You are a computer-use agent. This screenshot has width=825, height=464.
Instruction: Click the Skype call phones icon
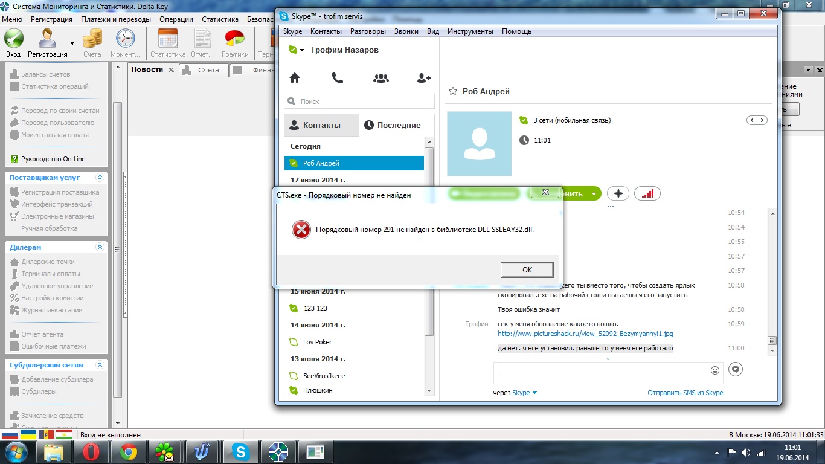click(338, 78)
